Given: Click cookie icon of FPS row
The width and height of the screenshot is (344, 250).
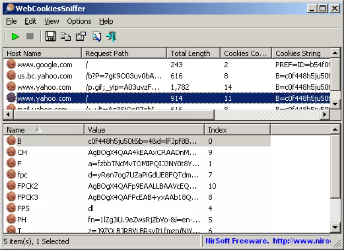Looking at the screenshot, I should click(11, 208).
